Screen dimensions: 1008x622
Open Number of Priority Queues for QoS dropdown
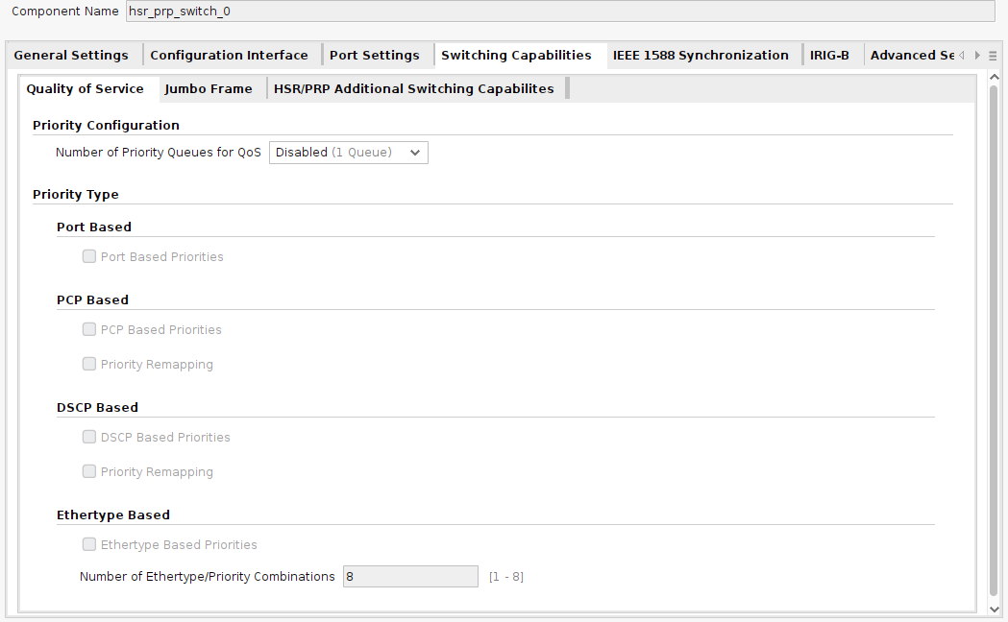click(x=349, y=152)
